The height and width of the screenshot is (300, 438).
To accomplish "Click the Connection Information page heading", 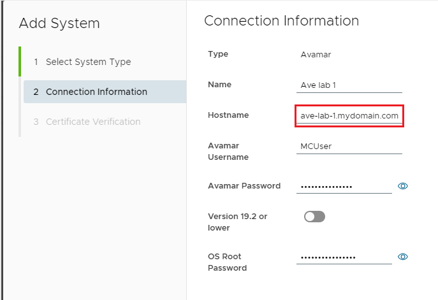I will tap(281, 20).
